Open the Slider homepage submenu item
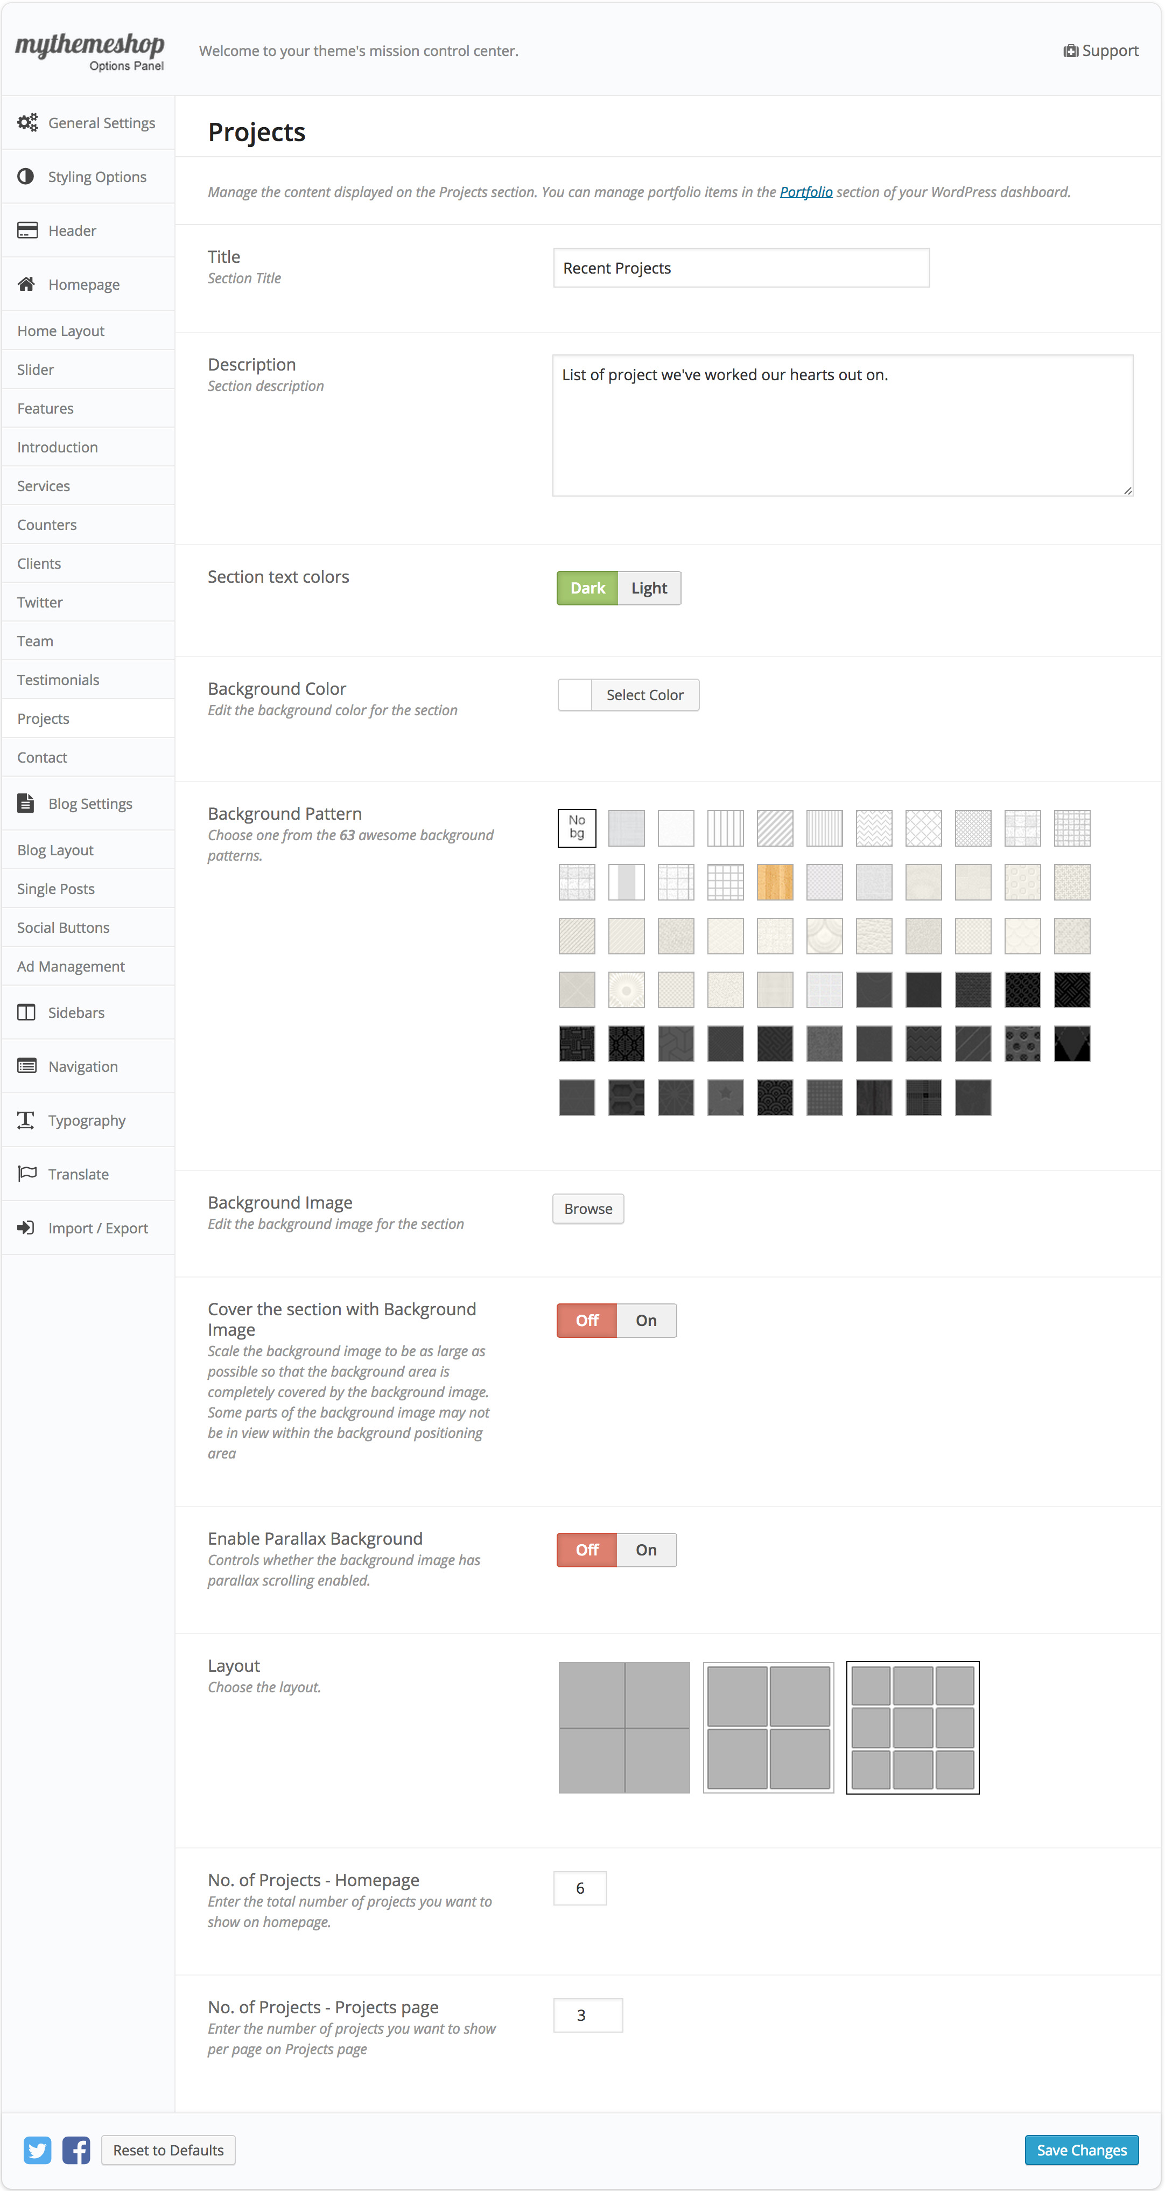 (36, 370)
